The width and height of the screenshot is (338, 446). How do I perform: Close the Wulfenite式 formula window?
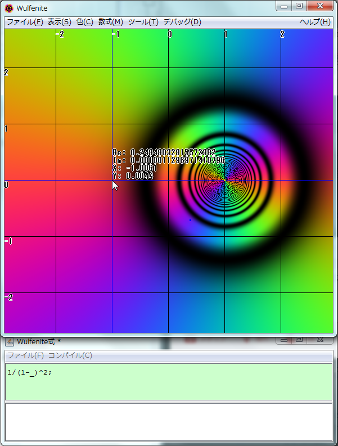(x=319, y=339)
